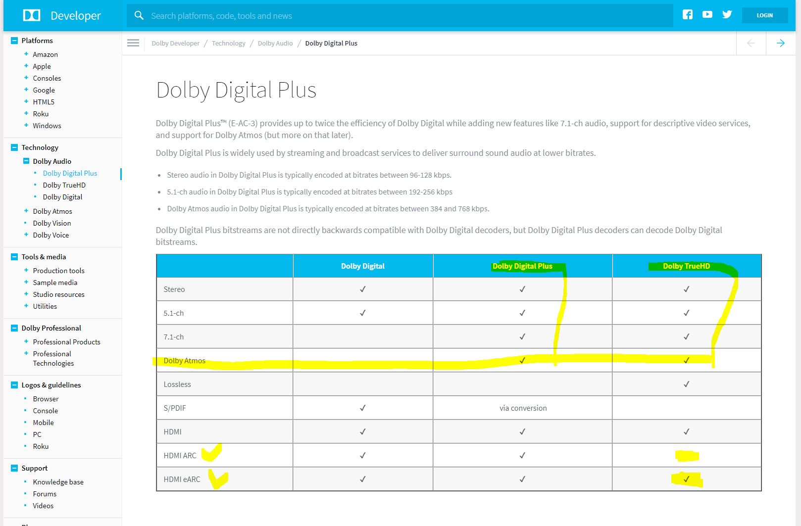Click the 7.1-ch row label
Image resolution: width=801 pixels, height=526 pixels.
[173, 337]
